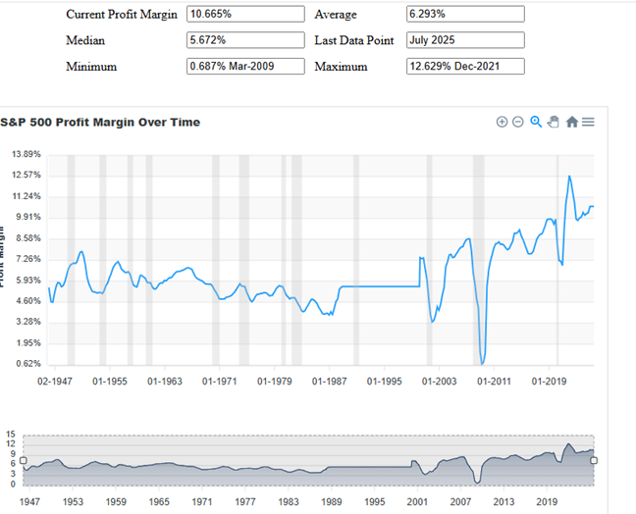Click the '2013' brush chart axis label
This screenshot has height=514, width=636.
[503, 502]
